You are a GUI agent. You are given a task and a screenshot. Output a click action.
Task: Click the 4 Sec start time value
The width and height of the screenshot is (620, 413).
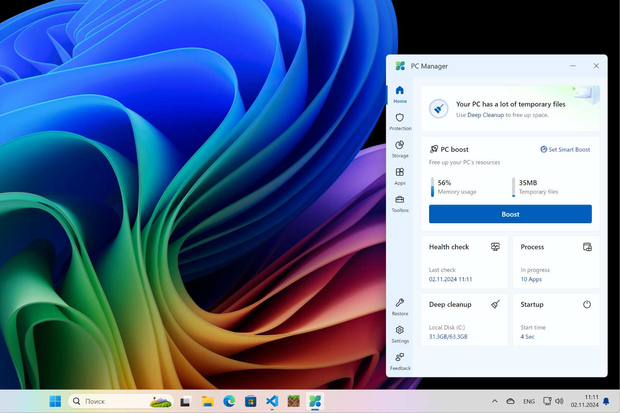point(527,337)
